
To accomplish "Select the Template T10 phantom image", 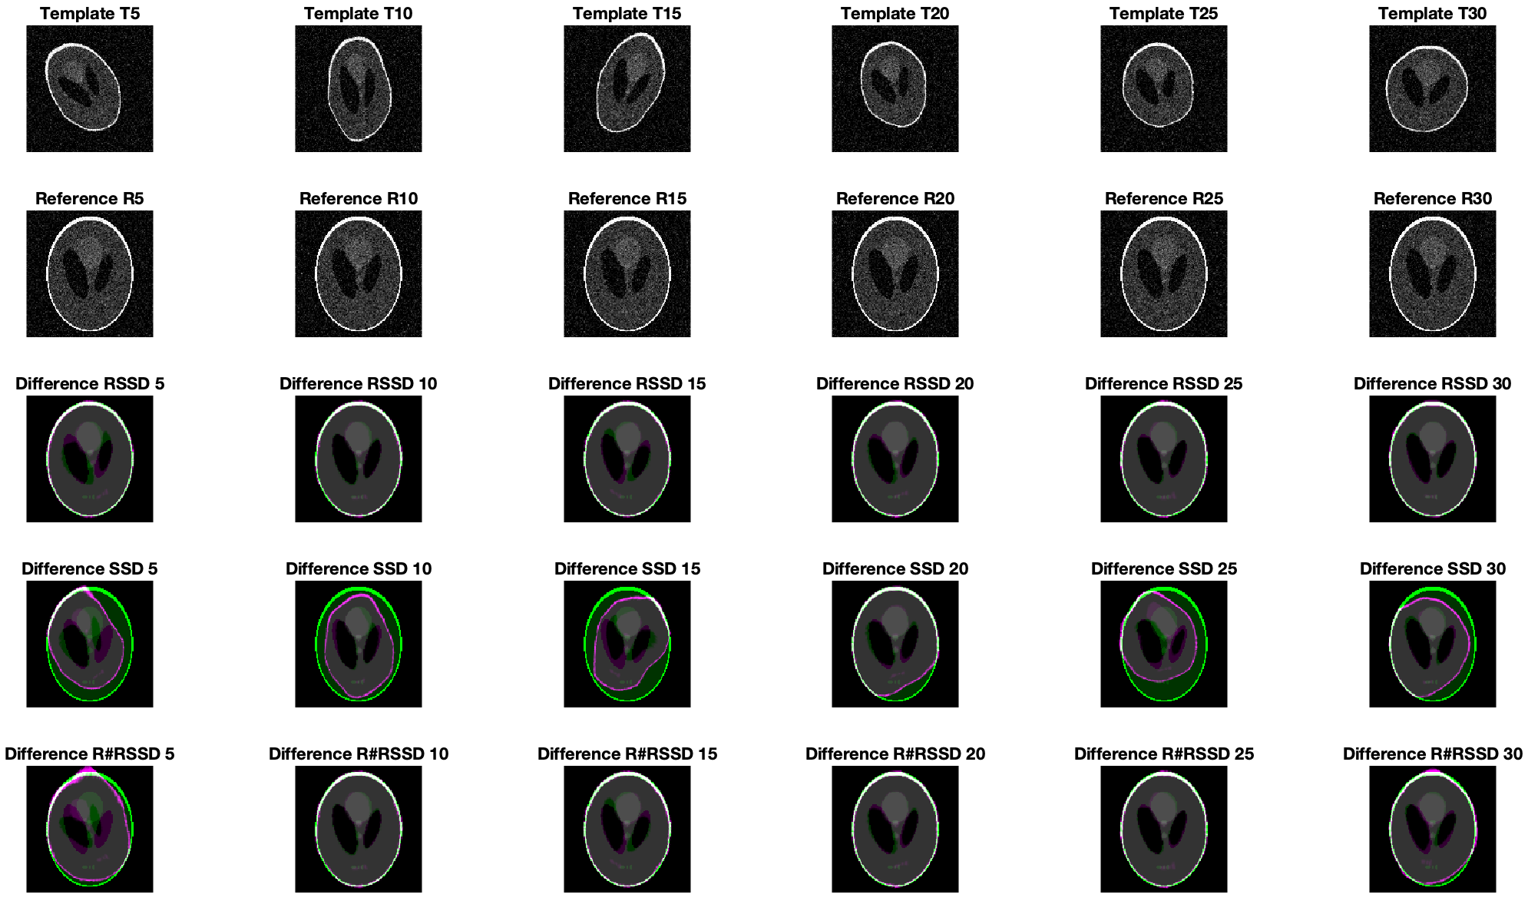I will coord(359,88).
